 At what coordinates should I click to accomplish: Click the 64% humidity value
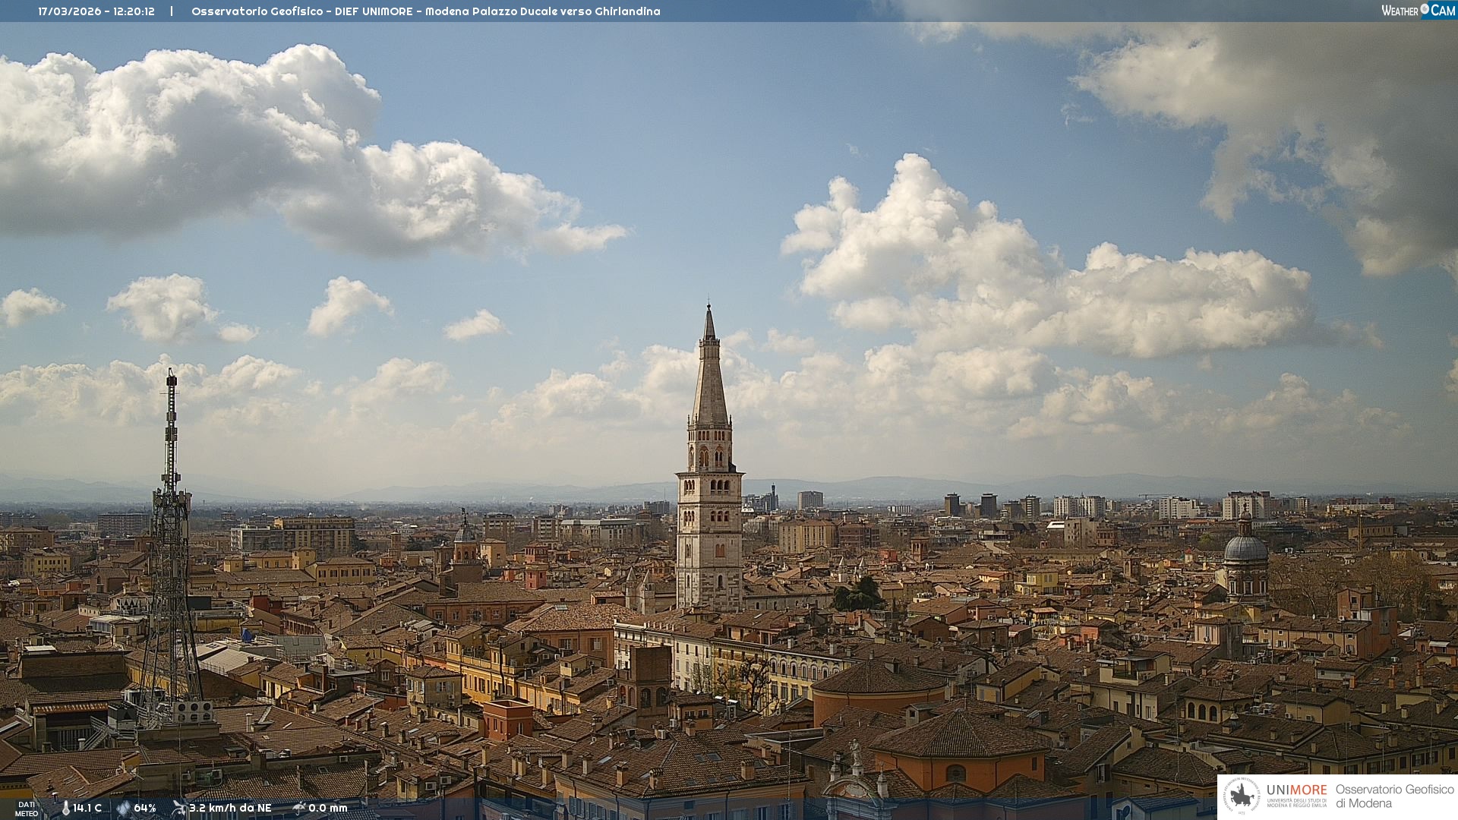coord(145,808)
